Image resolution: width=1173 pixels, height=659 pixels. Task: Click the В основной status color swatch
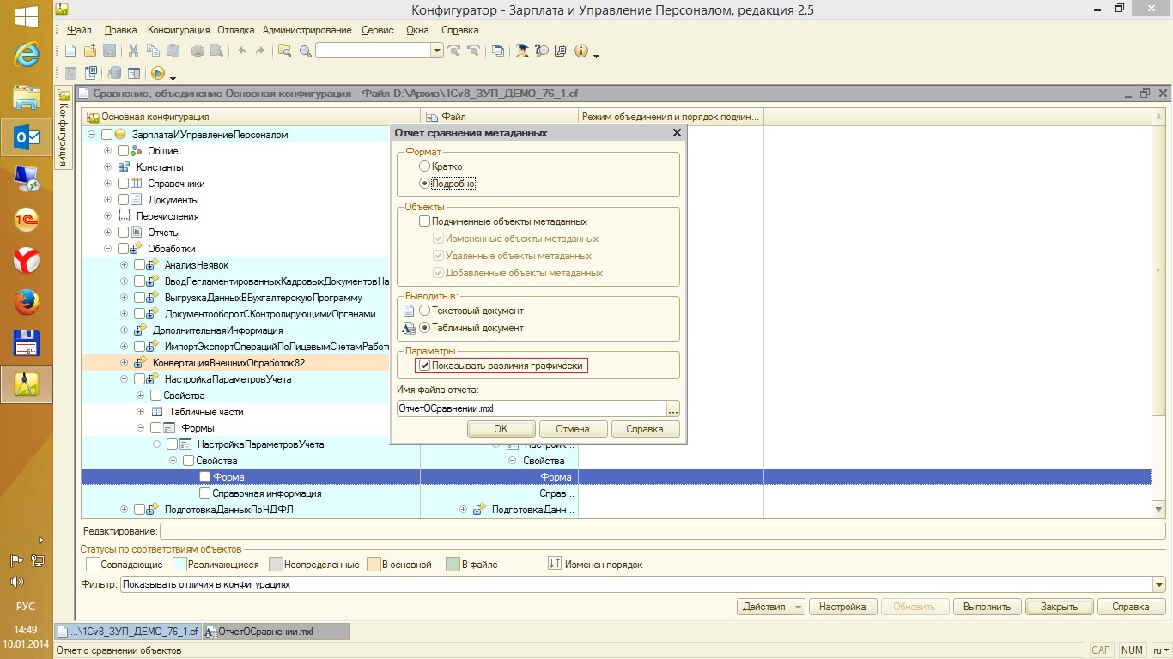tap(374, 565)
